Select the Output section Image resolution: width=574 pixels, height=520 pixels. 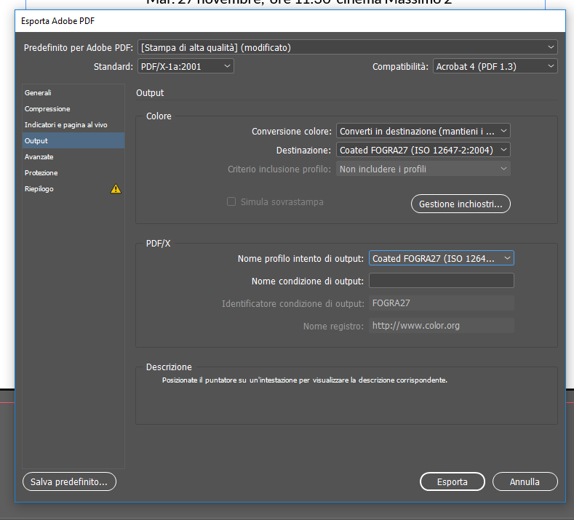pyautogui.click(x=73, y=141)
